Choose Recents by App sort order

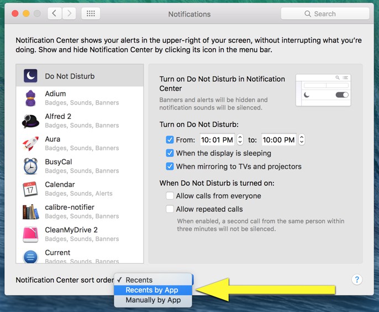click(x=152, y=290)
